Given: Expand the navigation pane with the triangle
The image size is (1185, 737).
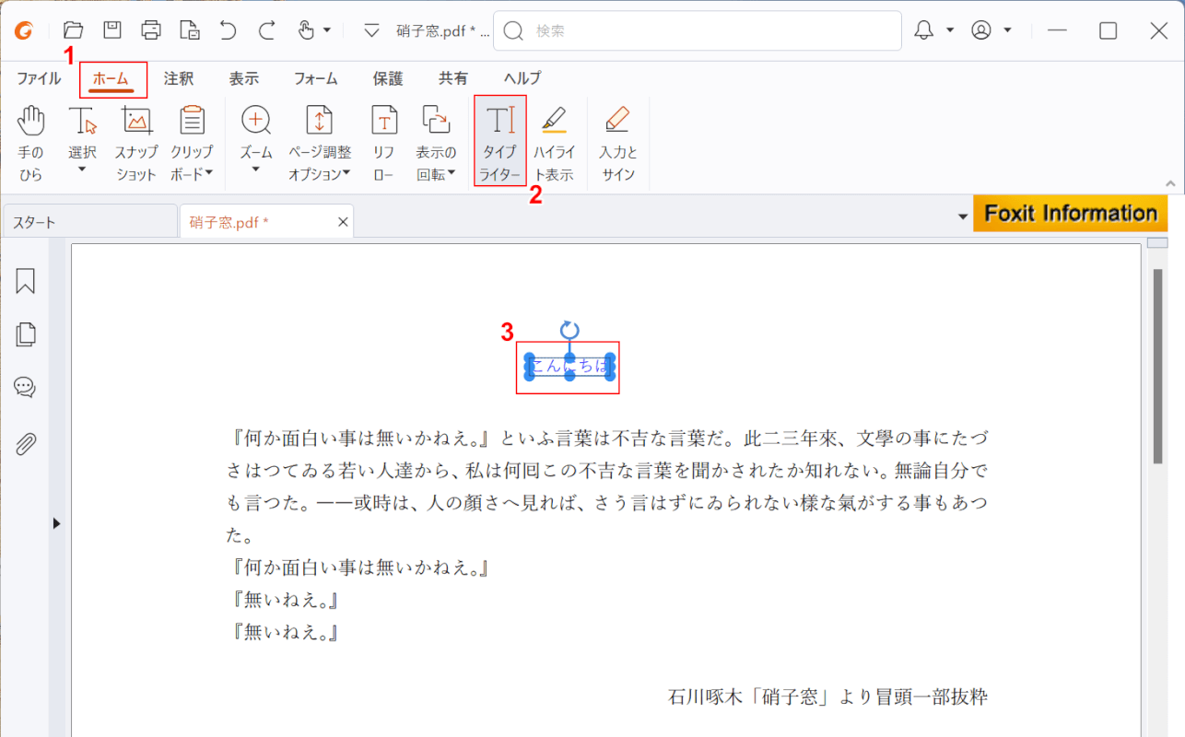Looking at the screenshot, I should click(56, 523).
